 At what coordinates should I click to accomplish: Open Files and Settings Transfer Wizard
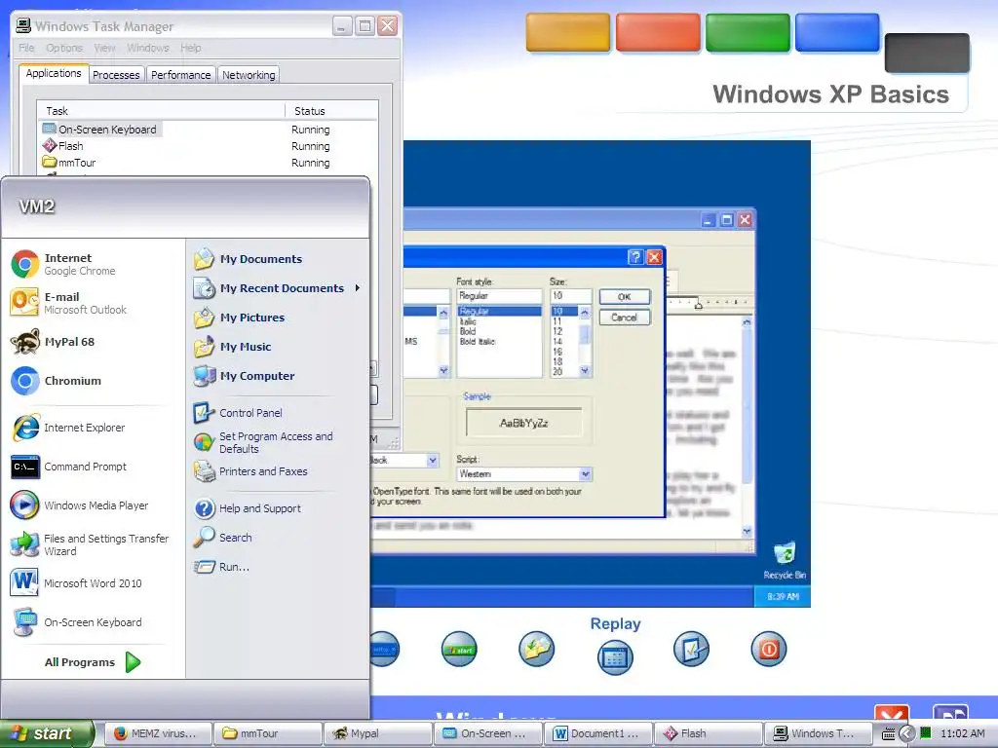[90, 544]
